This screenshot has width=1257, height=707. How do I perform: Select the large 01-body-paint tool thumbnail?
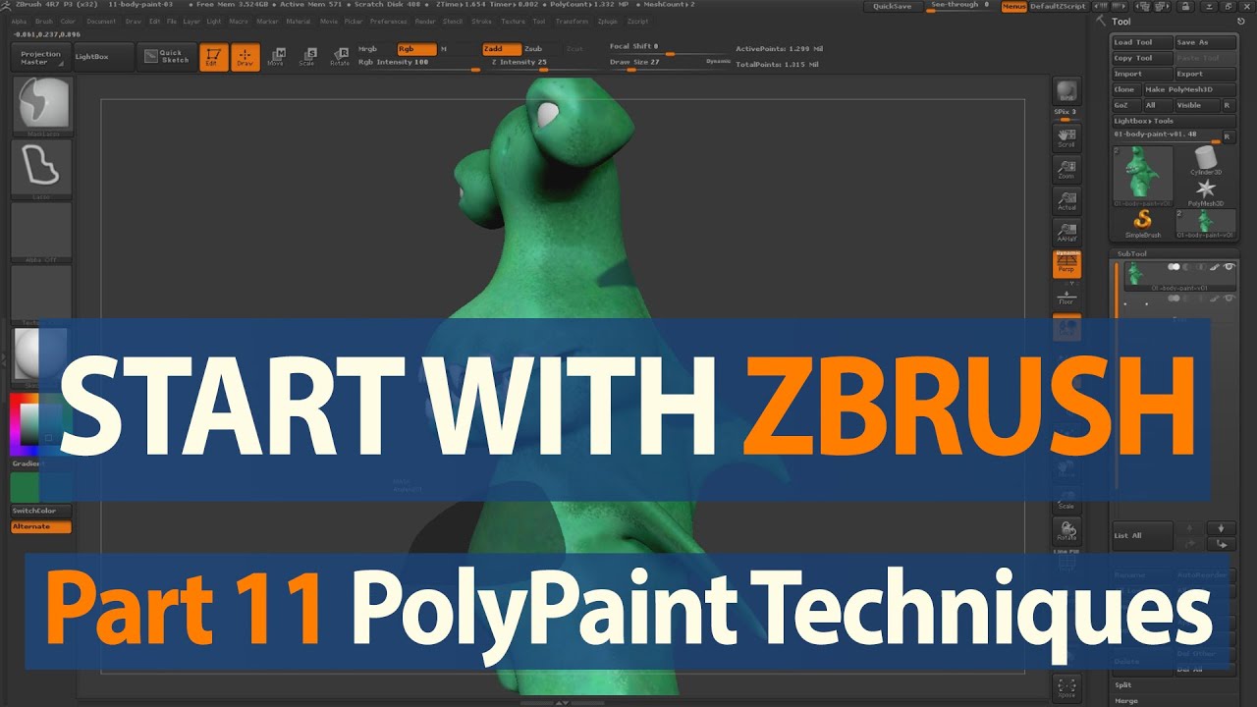click(1142, 176)
